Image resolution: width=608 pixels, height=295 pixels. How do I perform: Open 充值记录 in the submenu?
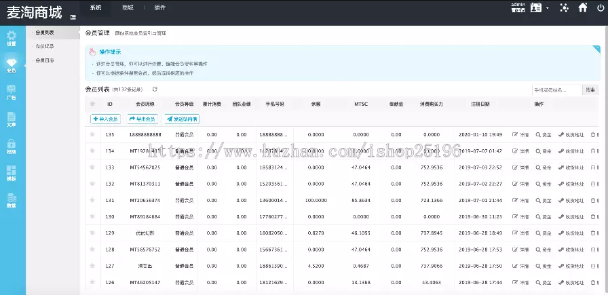pos(45,46)
